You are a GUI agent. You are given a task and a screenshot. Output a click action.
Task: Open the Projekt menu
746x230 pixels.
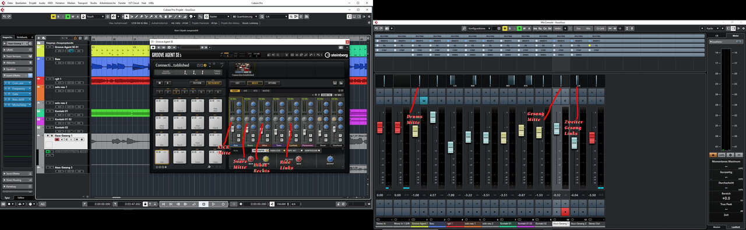tap(33, 3)
